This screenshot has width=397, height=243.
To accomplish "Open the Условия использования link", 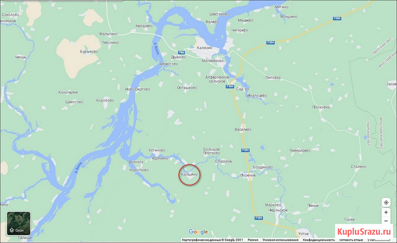I will [x=280, y=240].
